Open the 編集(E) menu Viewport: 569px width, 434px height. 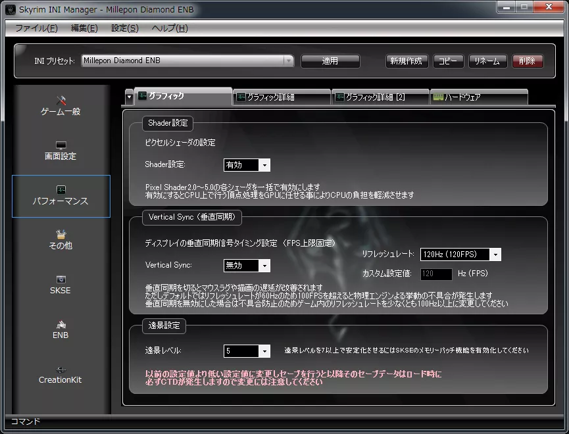click(84, 28)
